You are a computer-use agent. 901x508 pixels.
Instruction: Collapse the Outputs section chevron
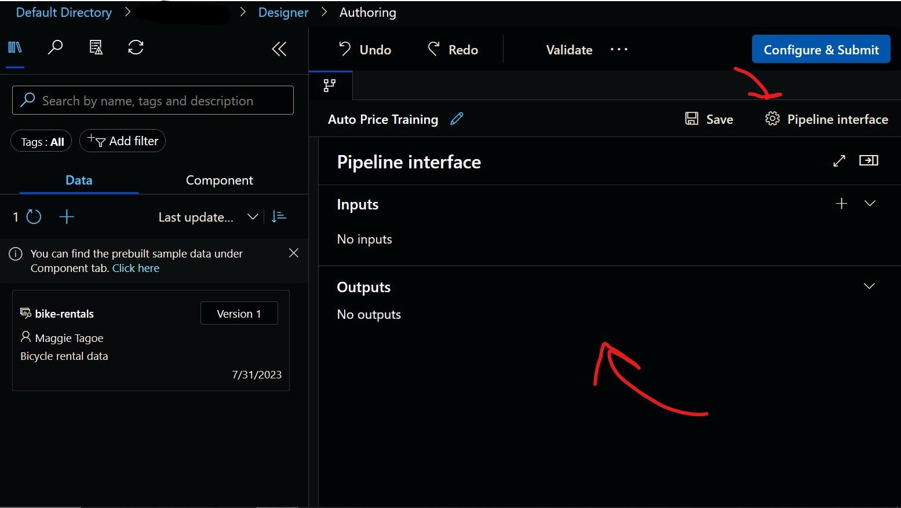pos(869,286)
